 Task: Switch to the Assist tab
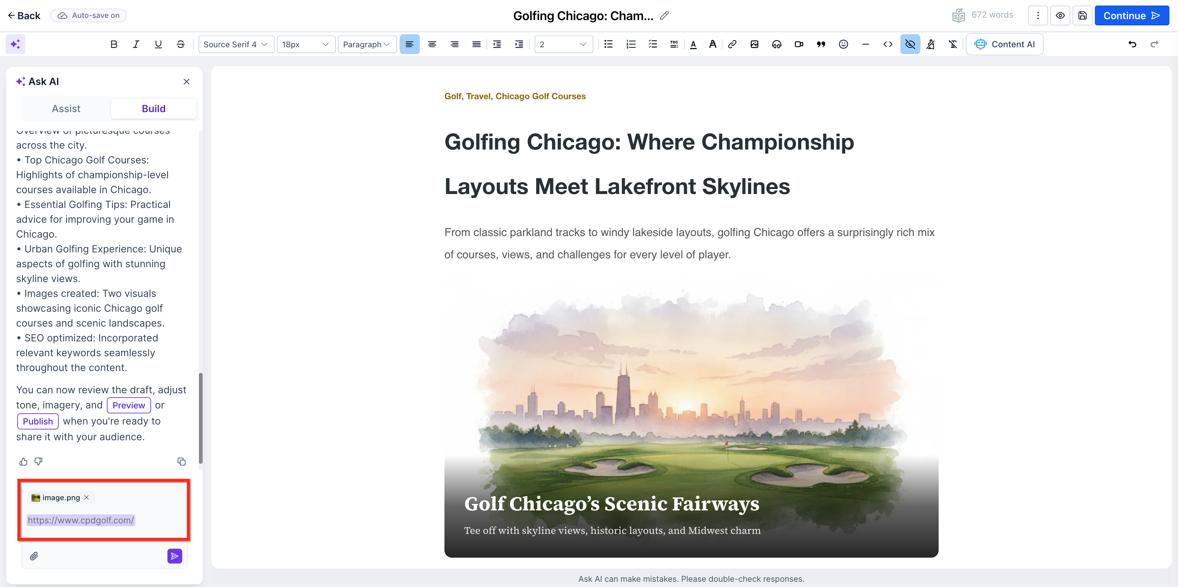click(x=66, y=108)
